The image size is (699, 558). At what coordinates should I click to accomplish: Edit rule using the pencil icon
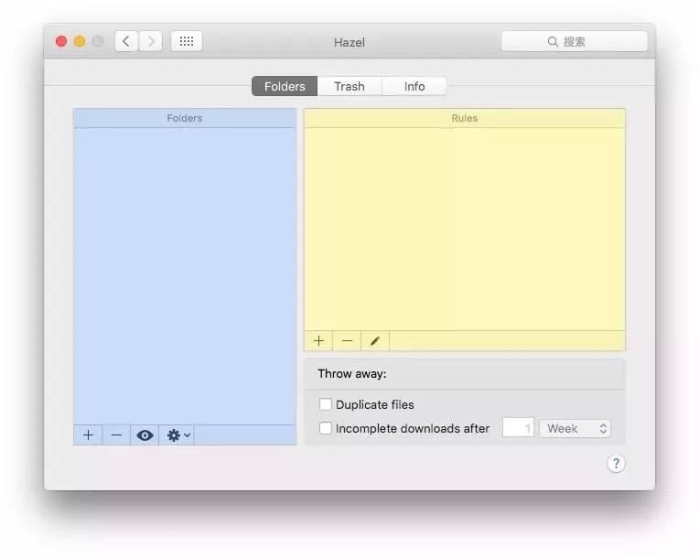(x=375, y=341)
